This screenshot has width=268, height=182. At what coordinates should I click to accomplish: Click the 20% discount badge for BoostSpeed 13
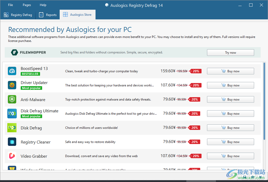point(195,71)
